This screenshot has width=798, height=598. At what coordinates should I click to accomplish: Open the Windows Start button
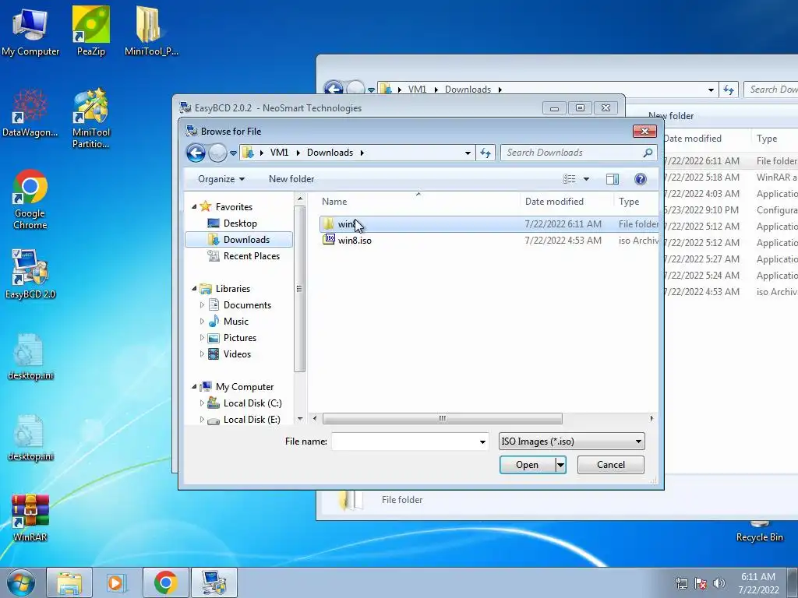coord(20,582)
